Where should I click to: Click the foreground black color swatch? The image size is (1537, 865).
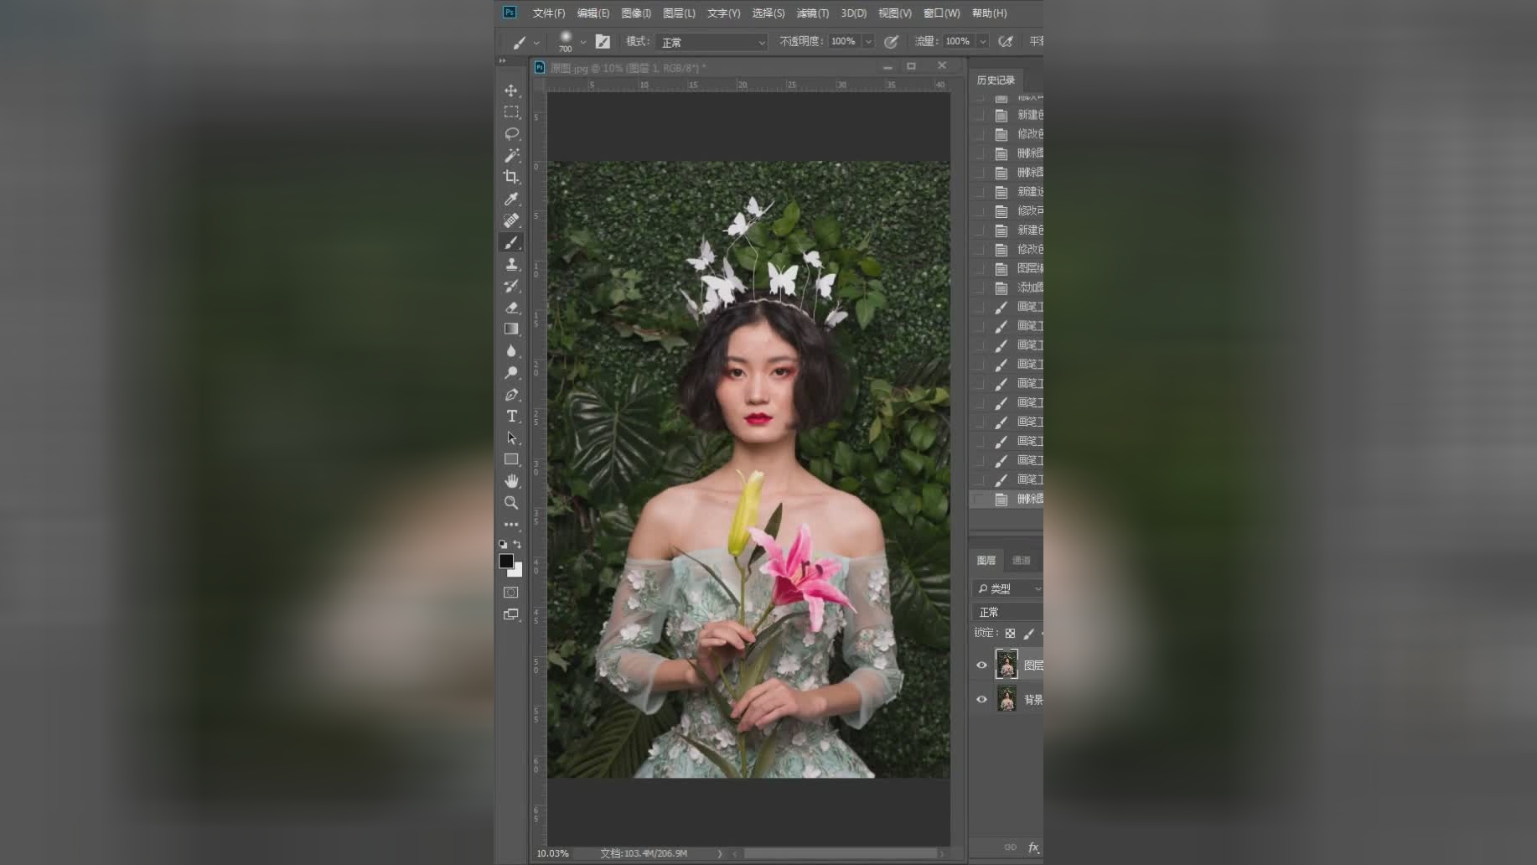coord(506,562)
